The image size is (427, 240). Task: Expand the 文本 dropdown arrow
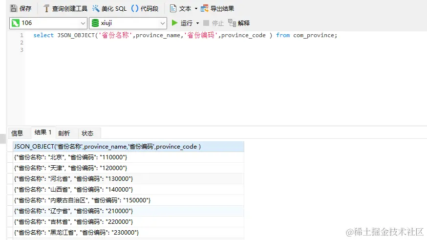coord(196,9)
